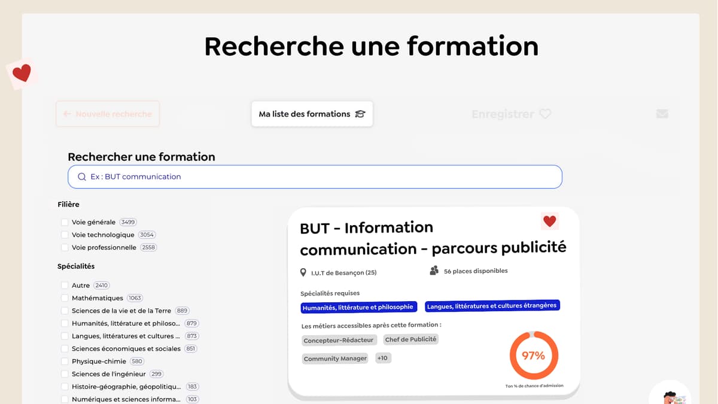Focus the Rechercher une formation search field
This screenshot has height=404, width=718.
(323, 177)
